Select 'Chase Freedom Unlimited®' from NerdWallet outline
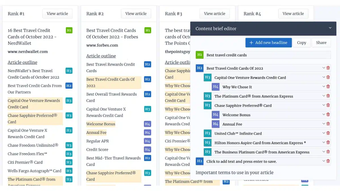 [x=33, y=145]
